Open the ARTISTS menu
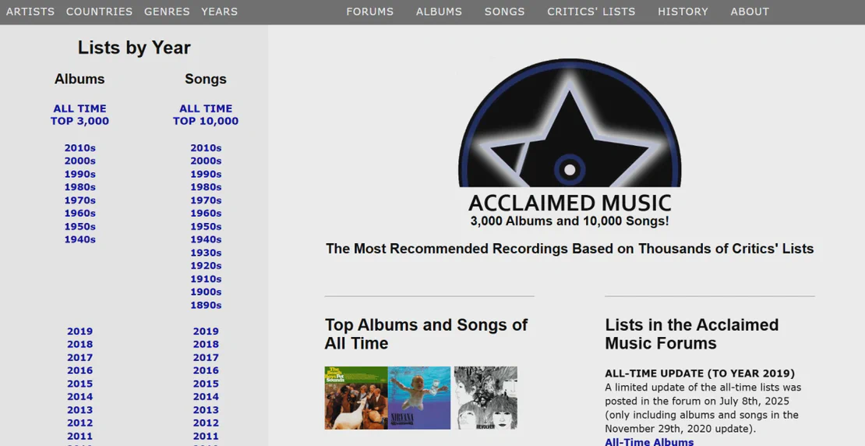Image resolution: width=865 pixels, height=446 pixels. click(x=30, y=12)
